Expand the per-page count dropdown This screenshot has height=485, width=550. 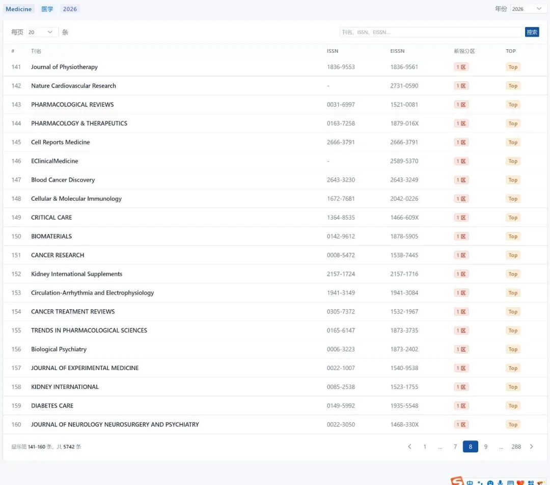point(42,32)
